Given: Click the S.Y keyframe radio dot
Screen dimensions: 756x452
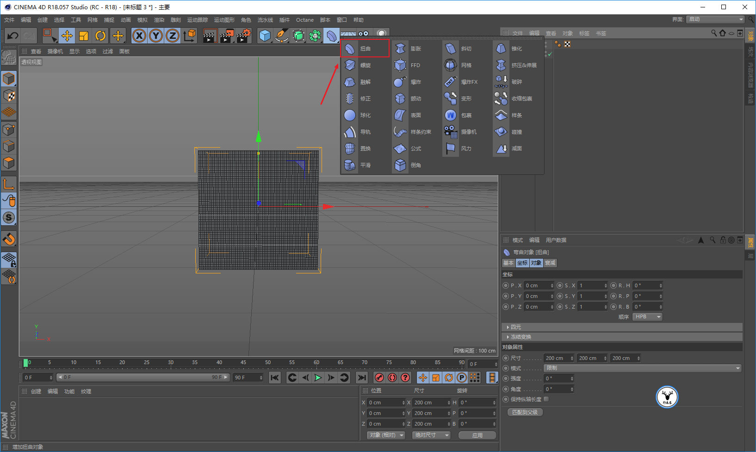Looking at the screenshot, I should 560,296.
